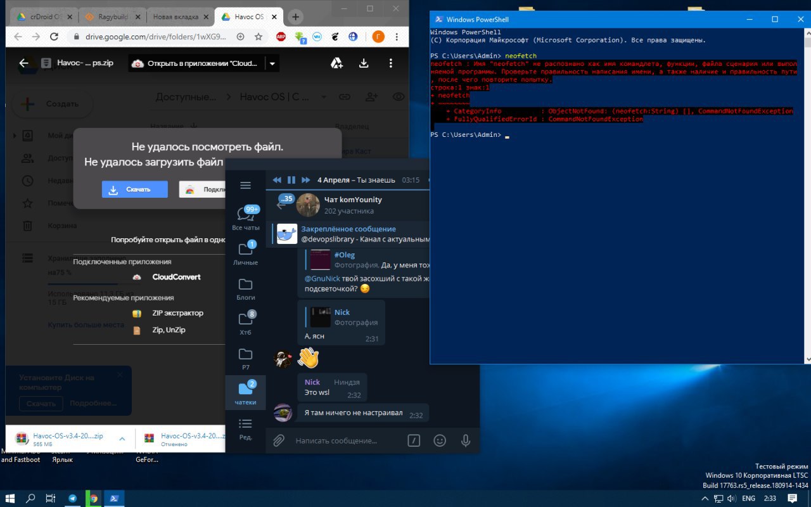
Task: Edit folders with the Ред. button
Action: [246, 428]
